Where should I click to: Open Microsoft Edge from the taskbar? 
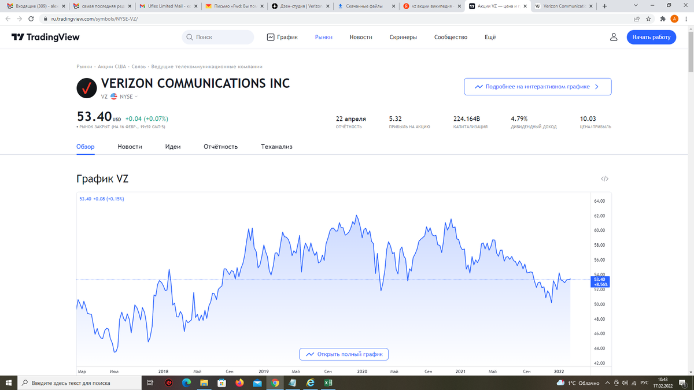[x=186, y=383]
